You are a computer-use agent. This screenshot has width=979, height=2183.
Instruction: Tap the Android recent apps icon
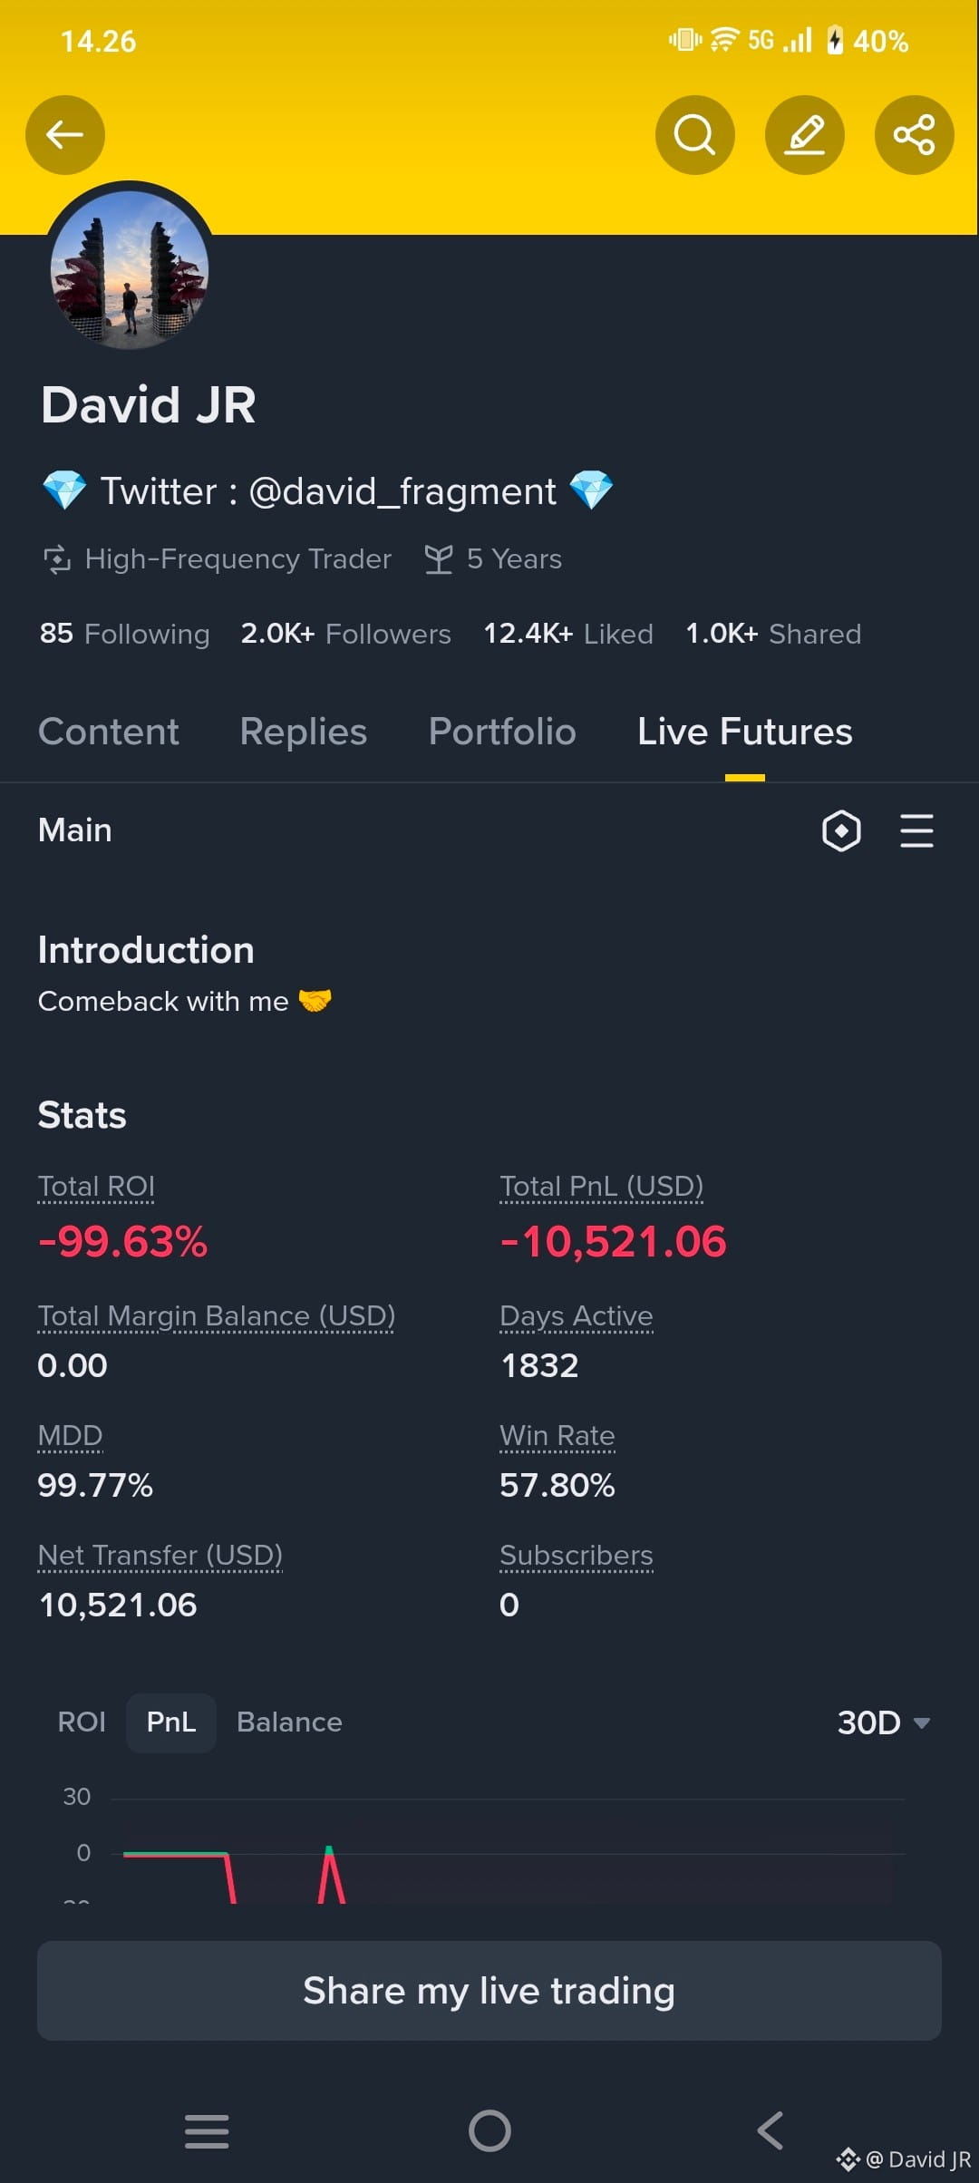click(x=207, y=2130)
